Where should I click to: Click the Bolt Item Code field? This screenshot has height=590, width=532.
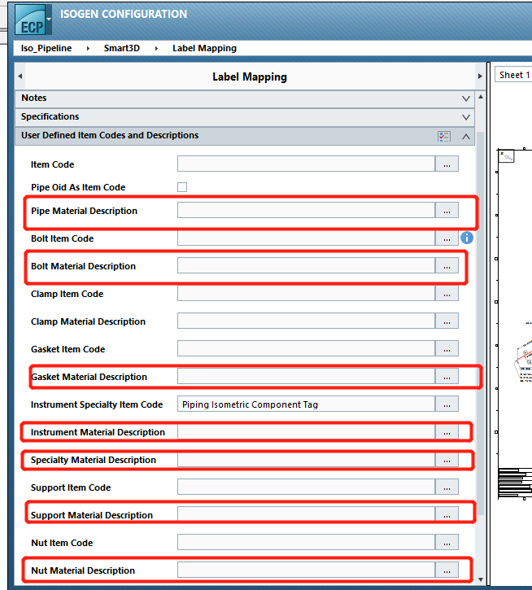tap(306, 238)
